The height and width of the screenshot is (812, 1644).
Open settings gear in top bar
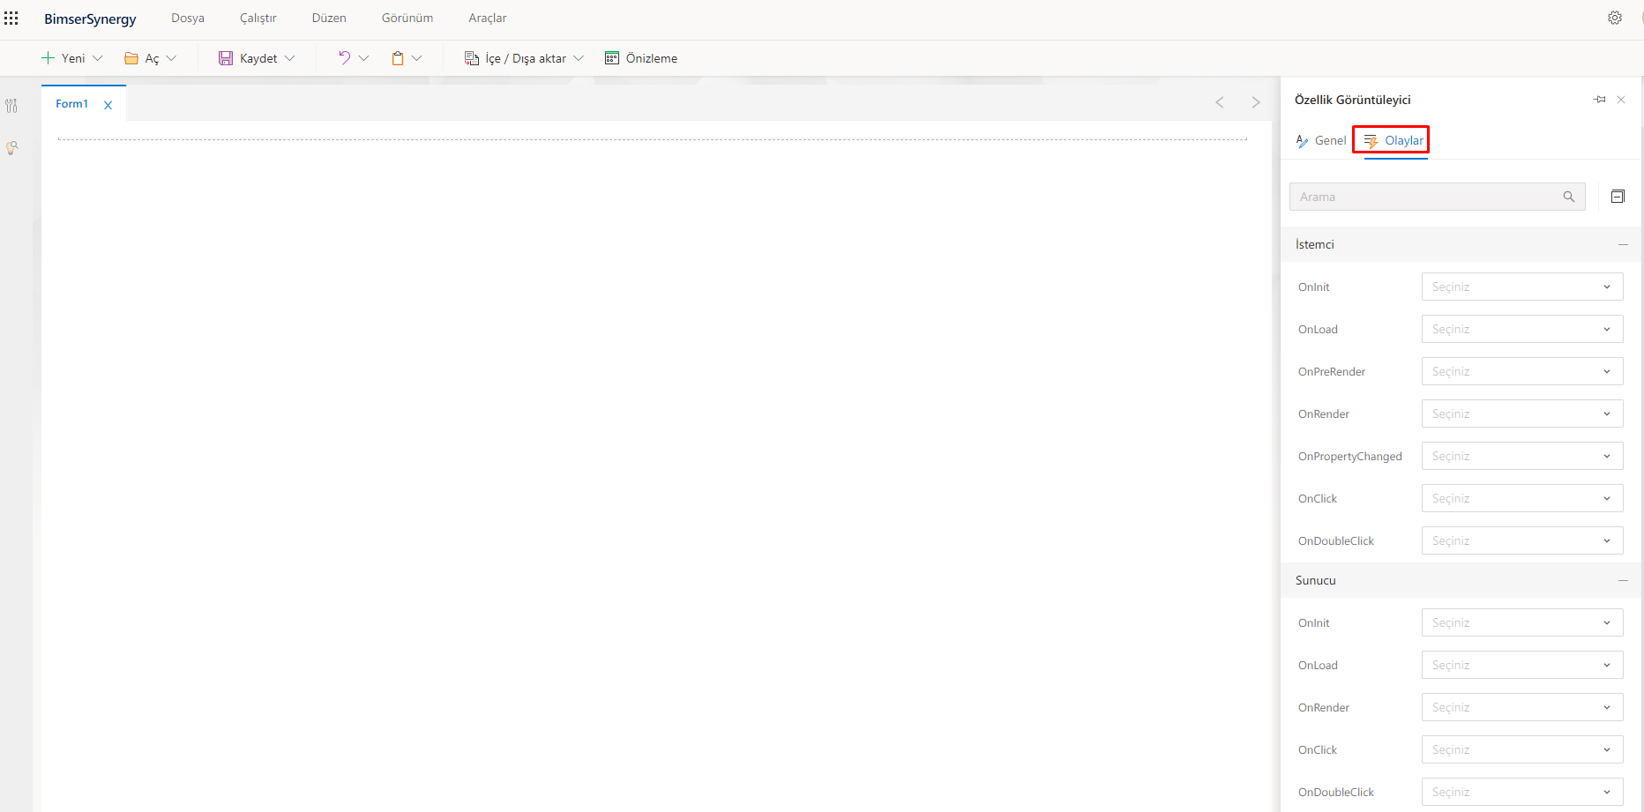(x=1615, y=18)
